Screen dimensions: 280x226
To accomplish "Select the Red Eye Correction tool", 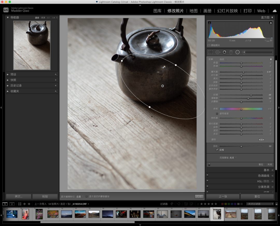I will click(x=225, y=52).
